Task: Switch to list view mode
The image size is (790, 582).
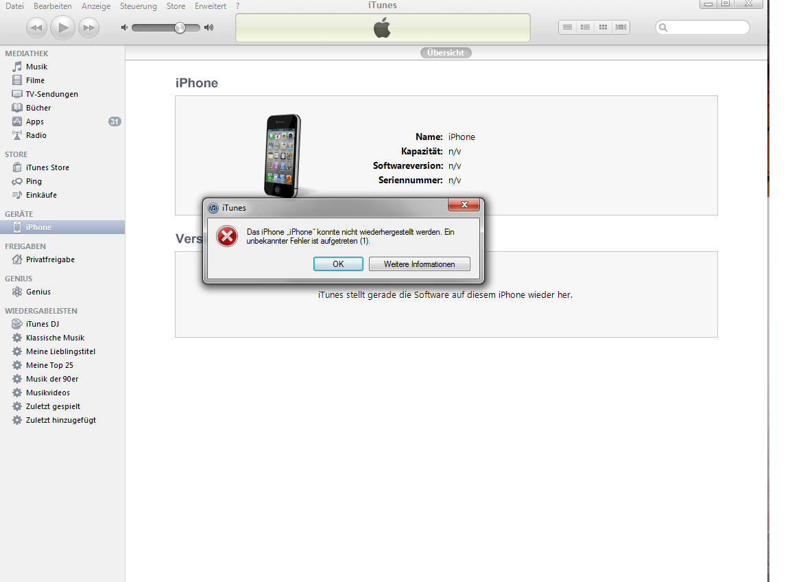Action: coord(567,27)
